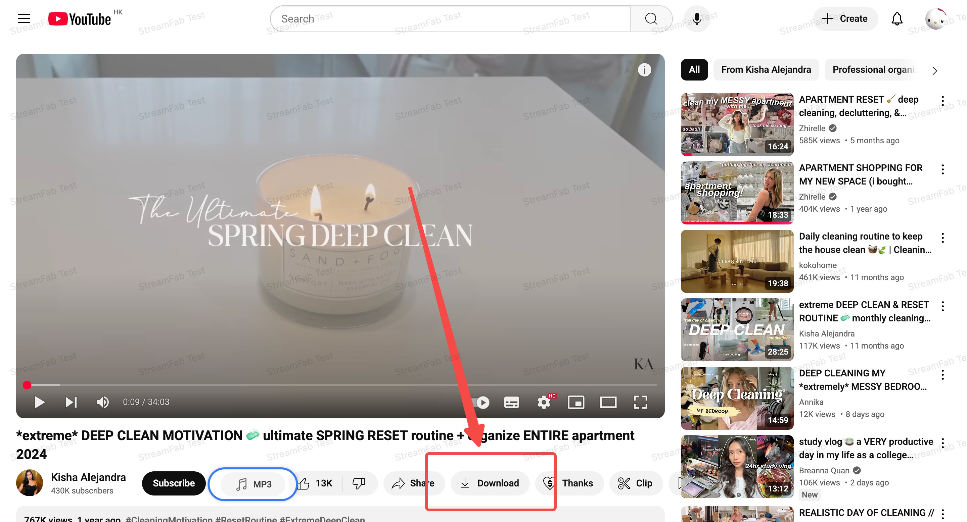Play the video
Screen dimensions: 967x522
pyautogui.click(x=39, y=402)
